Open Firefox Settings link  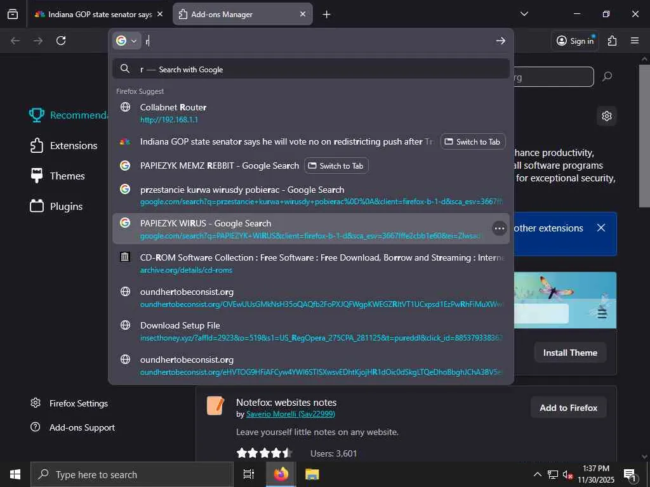pyautogui.click(x=69, y=403)
